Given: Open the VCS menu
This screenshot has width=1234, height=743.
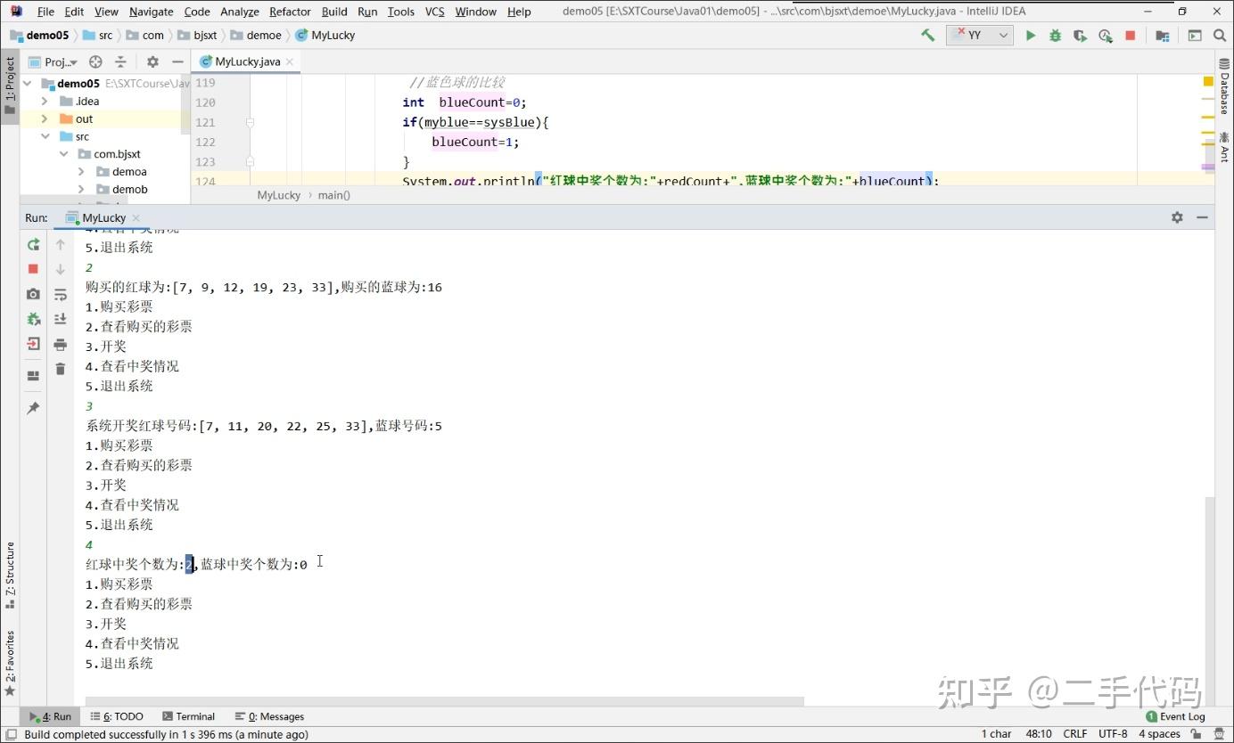Looking at the screenshot, I should point(434,12).
